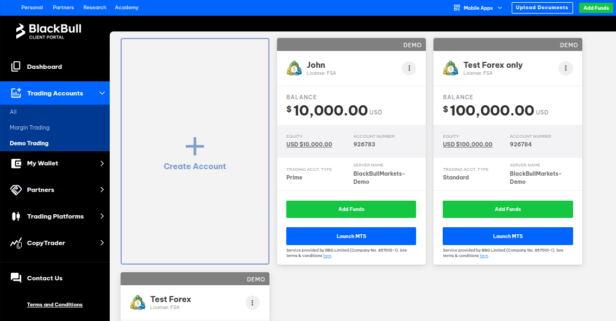This screenshot has height=321, width=616.
Task: Click terms 'here' link on Test Forex only card
Action: (483, 255)
